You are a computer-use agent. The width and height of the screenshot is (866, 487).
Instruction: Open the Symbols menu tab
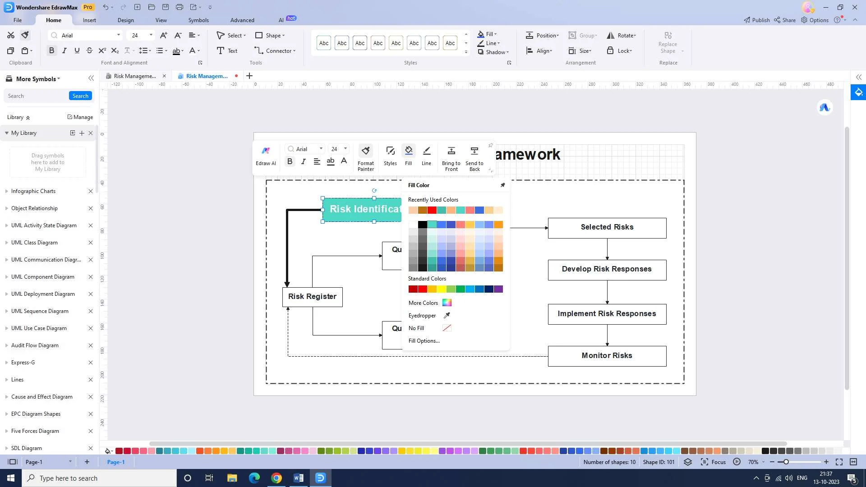pos(198,20)
